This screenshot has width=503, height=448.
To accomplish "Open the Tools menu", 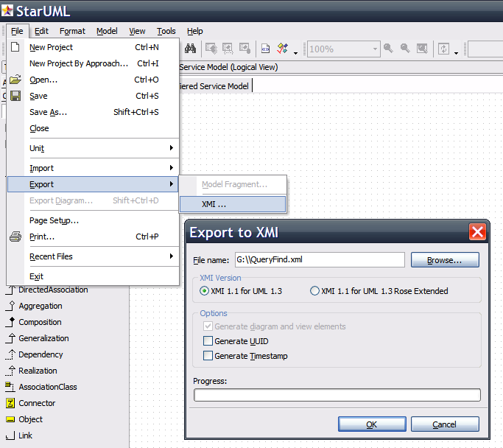I will (x=166, y=31).
